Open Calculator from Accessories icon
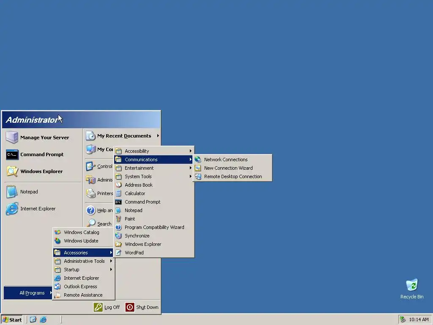The image size is (433, 325). click(118, 193)
